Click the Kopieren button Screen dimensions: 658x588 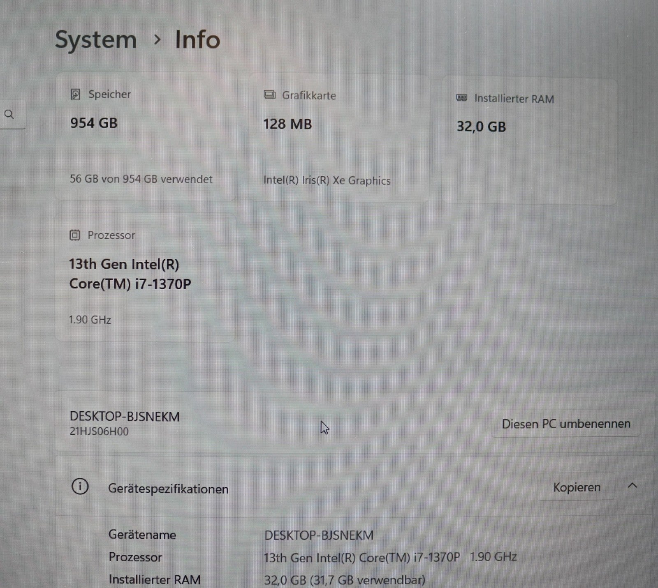[x=576, y=487]
